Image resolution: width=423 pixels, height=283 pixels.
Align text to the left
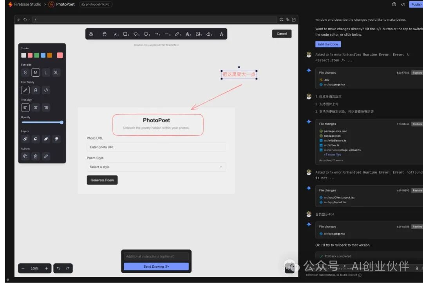click(x=25, y=108)
